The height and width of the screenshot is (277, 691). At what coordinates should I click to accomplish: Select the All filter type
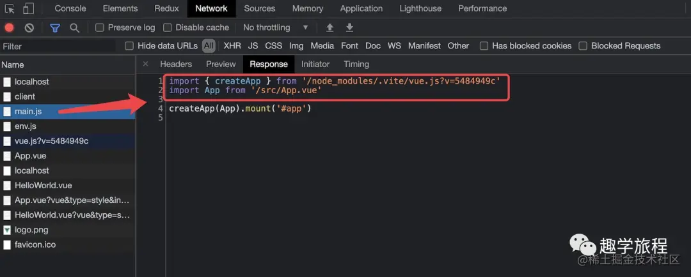[x=209, y=46]
